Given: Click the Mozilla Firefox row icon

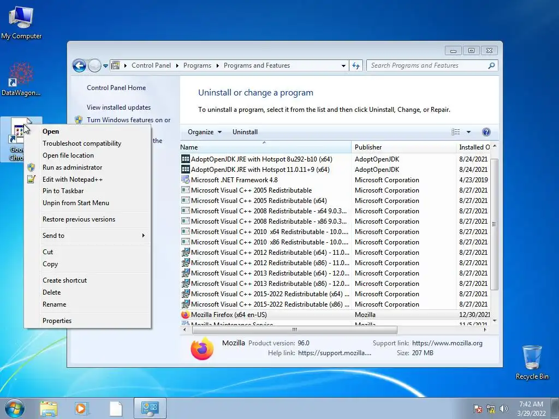Looking at the screenshot, I should click(x=185, y=315).
